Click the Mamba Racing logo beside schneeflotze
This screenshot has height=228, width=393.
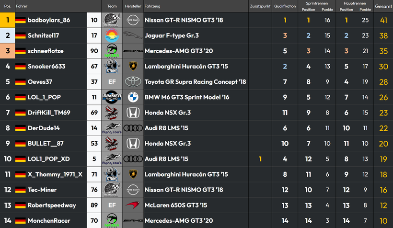(x=112, y=51)
